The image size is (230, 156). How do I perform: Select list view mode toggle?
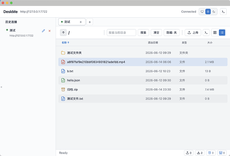[x=222, y=33]
